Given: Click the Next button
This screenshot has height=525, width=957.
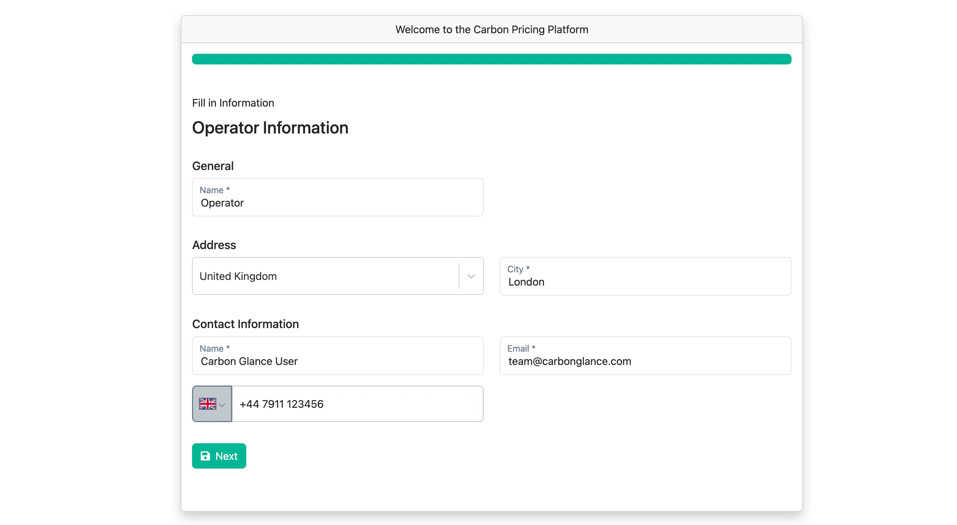Looking at the screenshot, I should coord(219,456).
